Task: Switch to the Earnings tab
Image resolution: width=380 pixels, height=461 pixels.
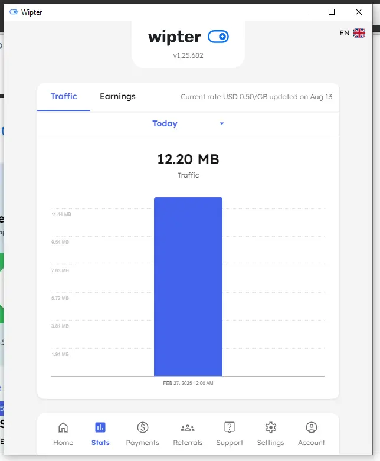Action: tap(117, 96)
